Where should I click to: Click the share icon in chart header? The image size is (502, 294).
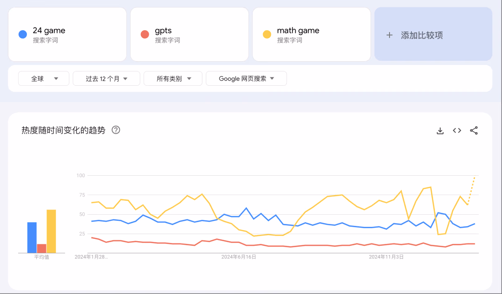point(474,130)
